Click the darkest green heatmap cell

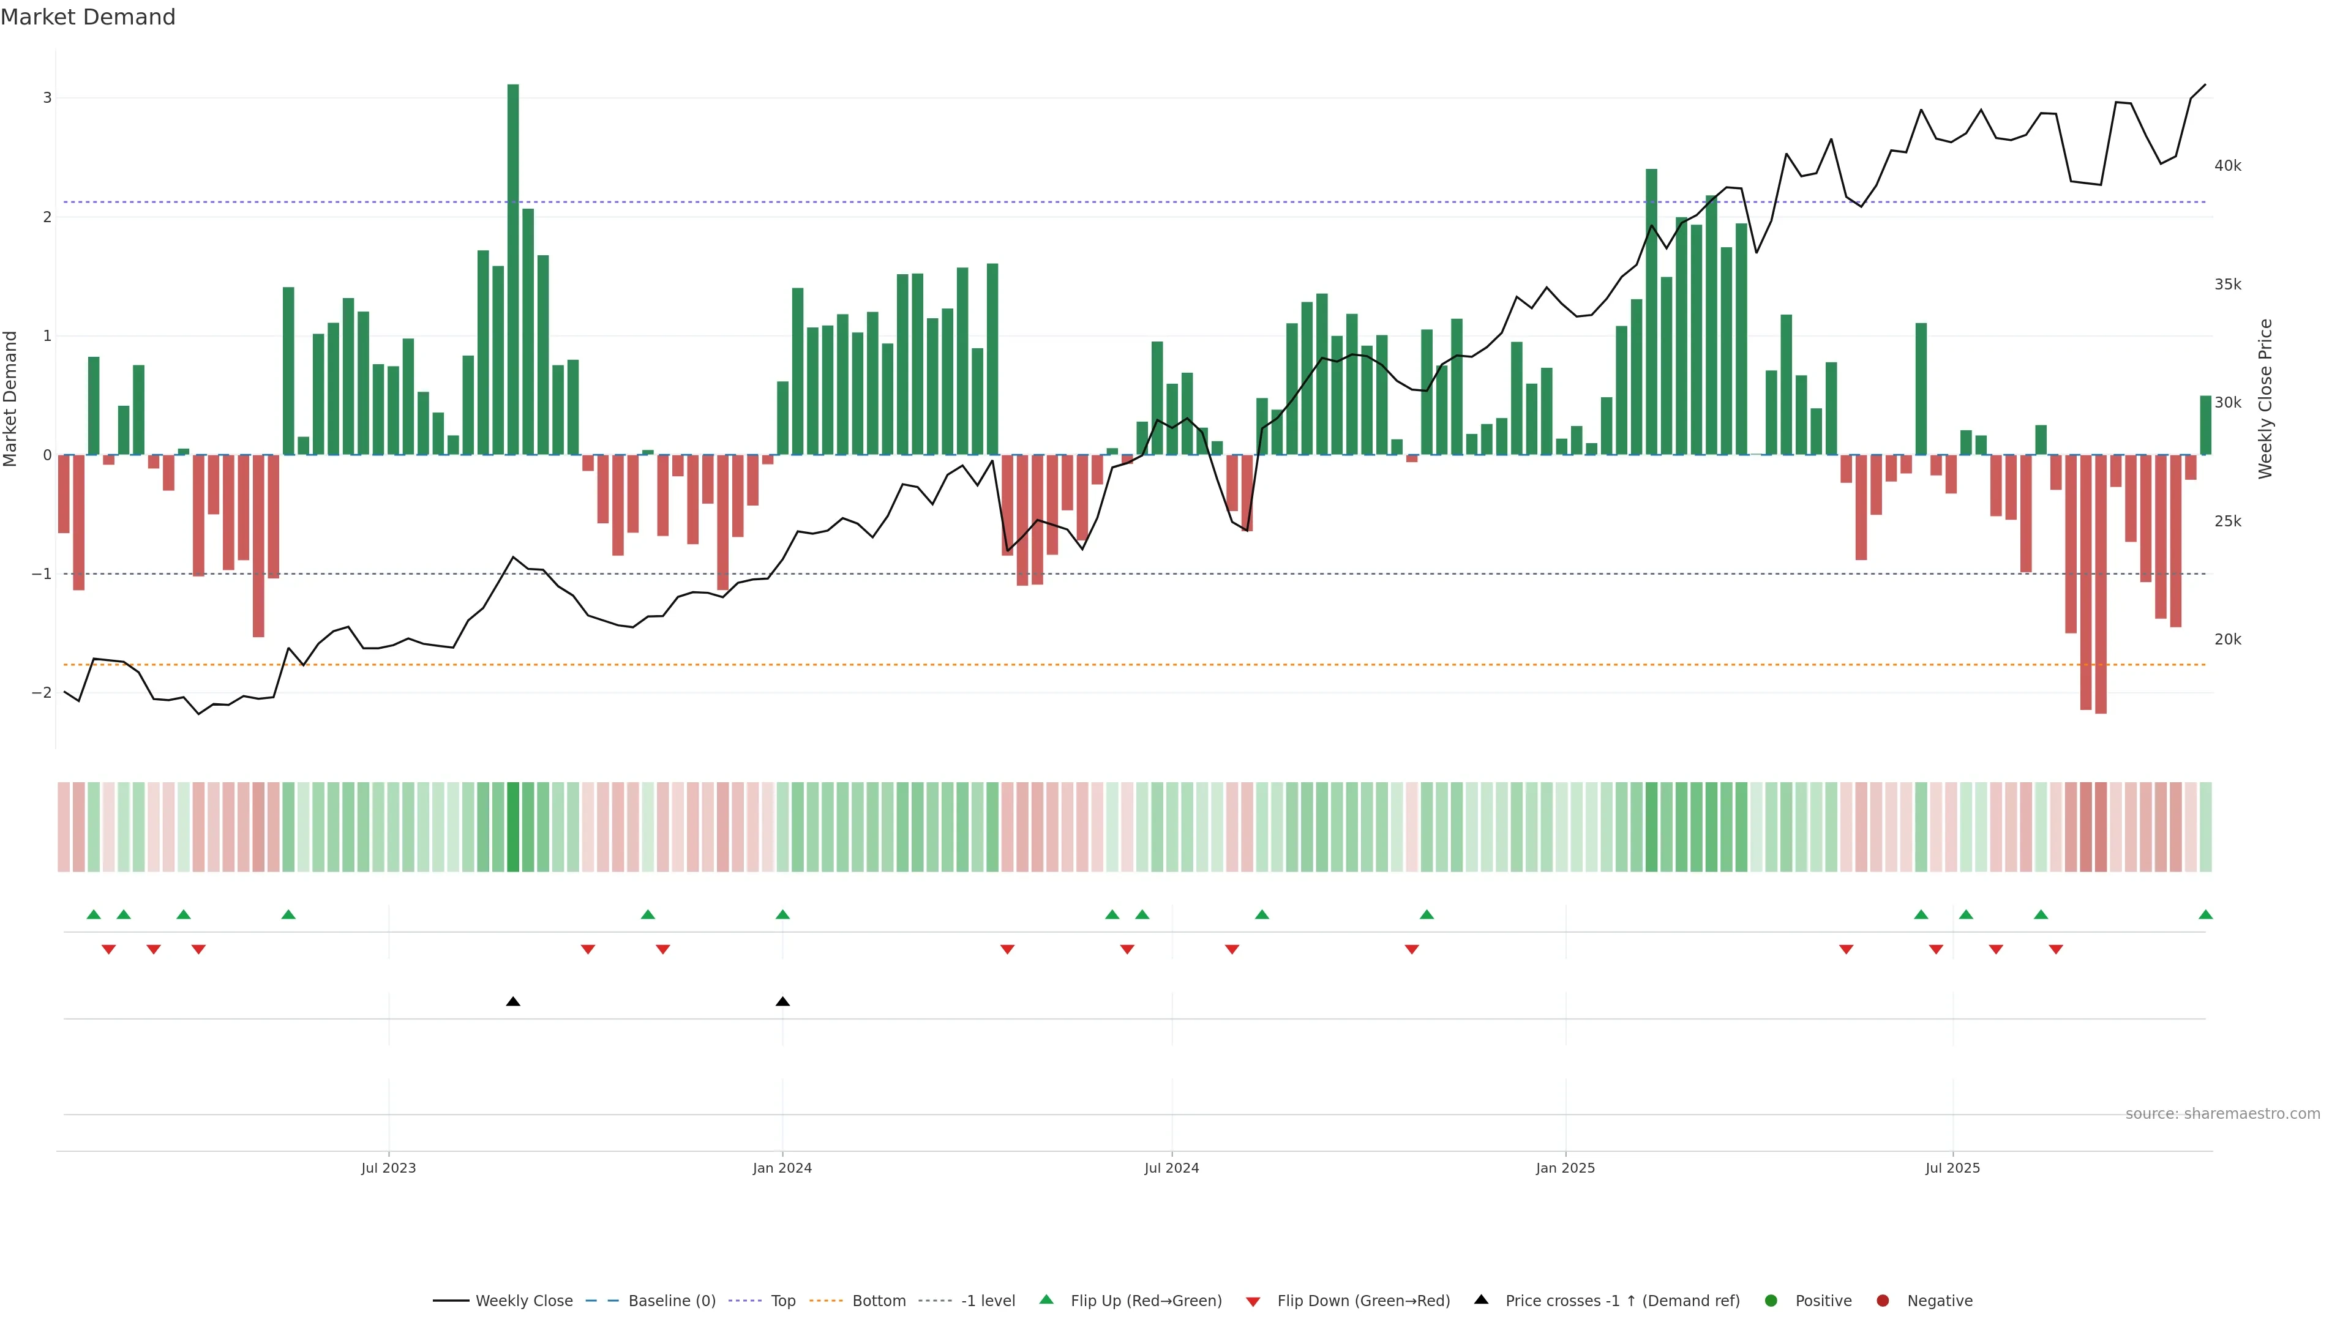point(513,827)
